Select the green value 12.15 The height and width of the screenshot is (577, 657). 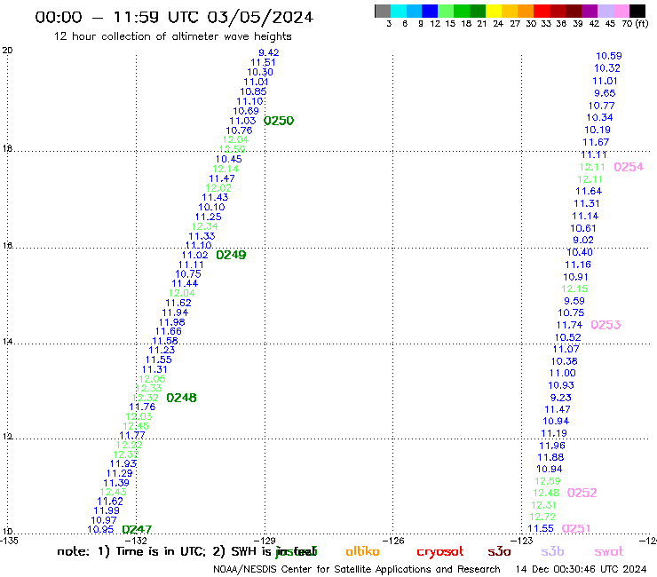click(x=574, y=288)
